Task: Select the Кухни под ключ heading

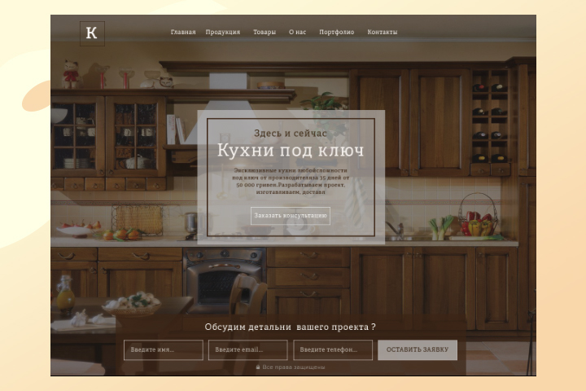Action: [291, 151]
